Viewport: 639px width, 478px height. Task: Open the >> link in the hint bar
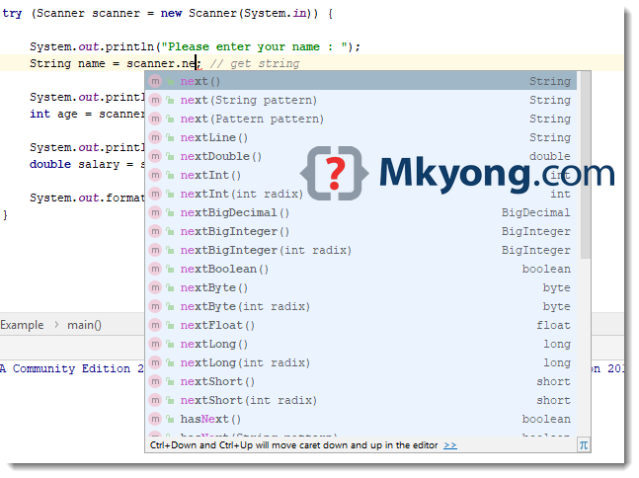pos(450,445)
